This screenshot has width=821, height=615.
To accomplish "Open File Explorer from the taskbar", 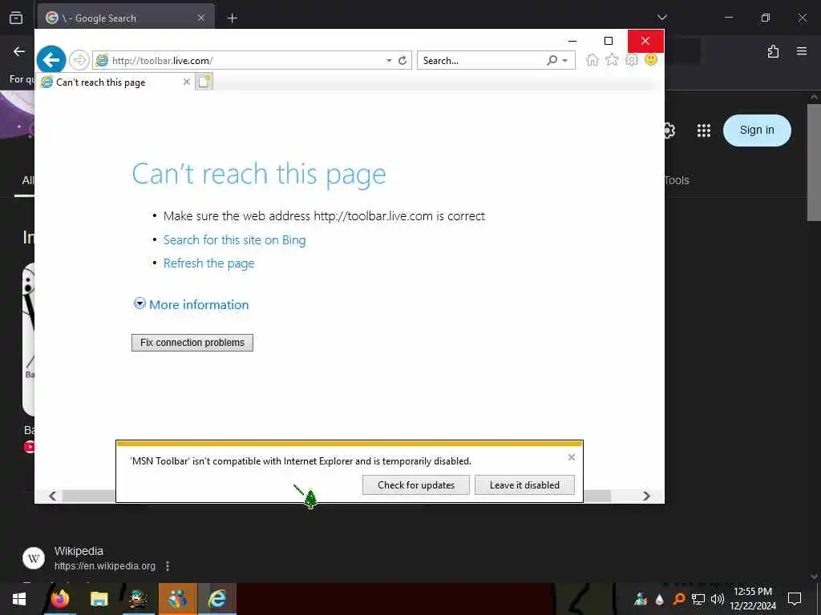I will tap(99, 599).
